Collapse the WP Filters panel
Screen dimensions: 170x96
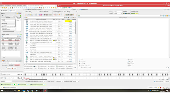[x=79, y=10]
